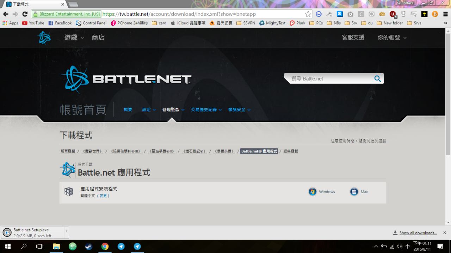The image size is (451, 253).
Task: Open Windows Task View on the taskbar
Action: 40,246
